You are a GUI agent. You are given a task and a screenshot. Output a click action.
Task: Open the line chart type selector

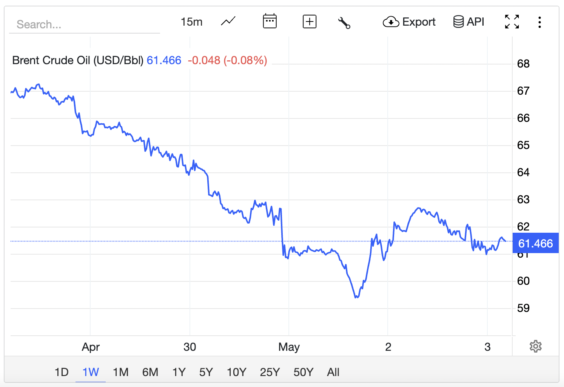228,21
